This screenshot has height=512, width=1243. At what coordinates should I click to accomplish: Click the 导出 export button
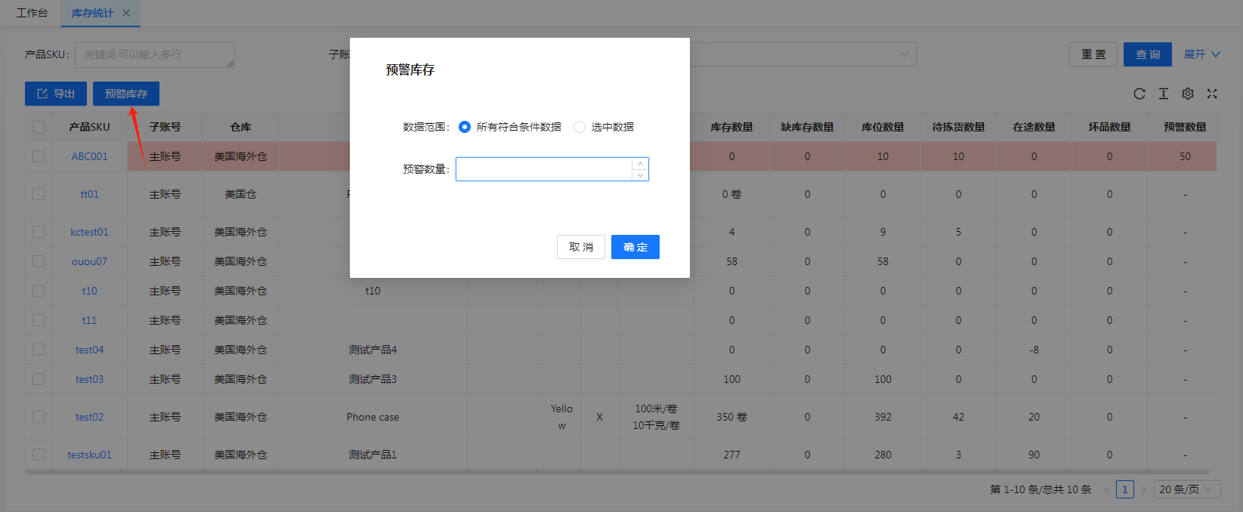click(56, 94)
